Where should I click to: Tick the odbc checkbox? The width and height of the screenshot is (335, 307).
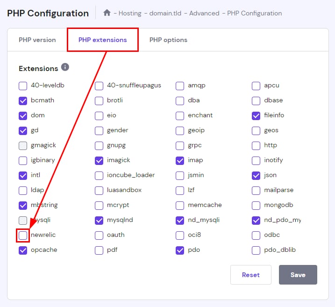[x=256, y=235]
